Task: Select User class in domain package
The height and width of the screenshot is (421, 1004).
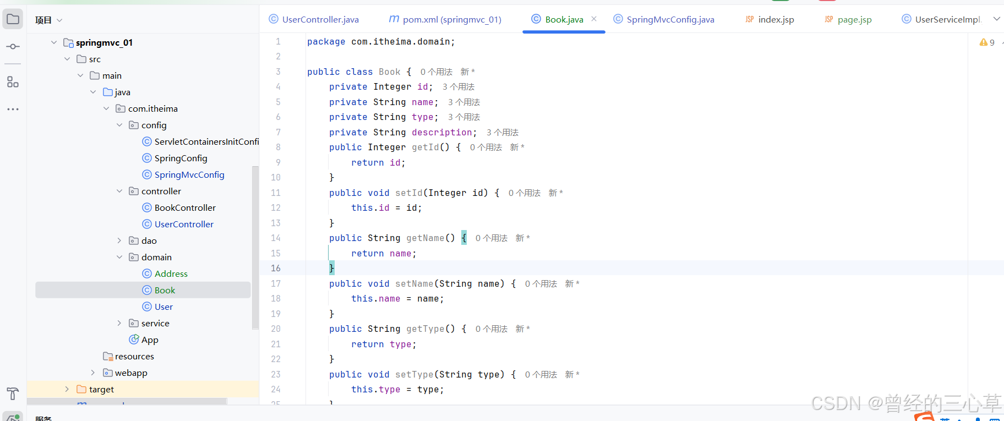Action: [158, 307]
